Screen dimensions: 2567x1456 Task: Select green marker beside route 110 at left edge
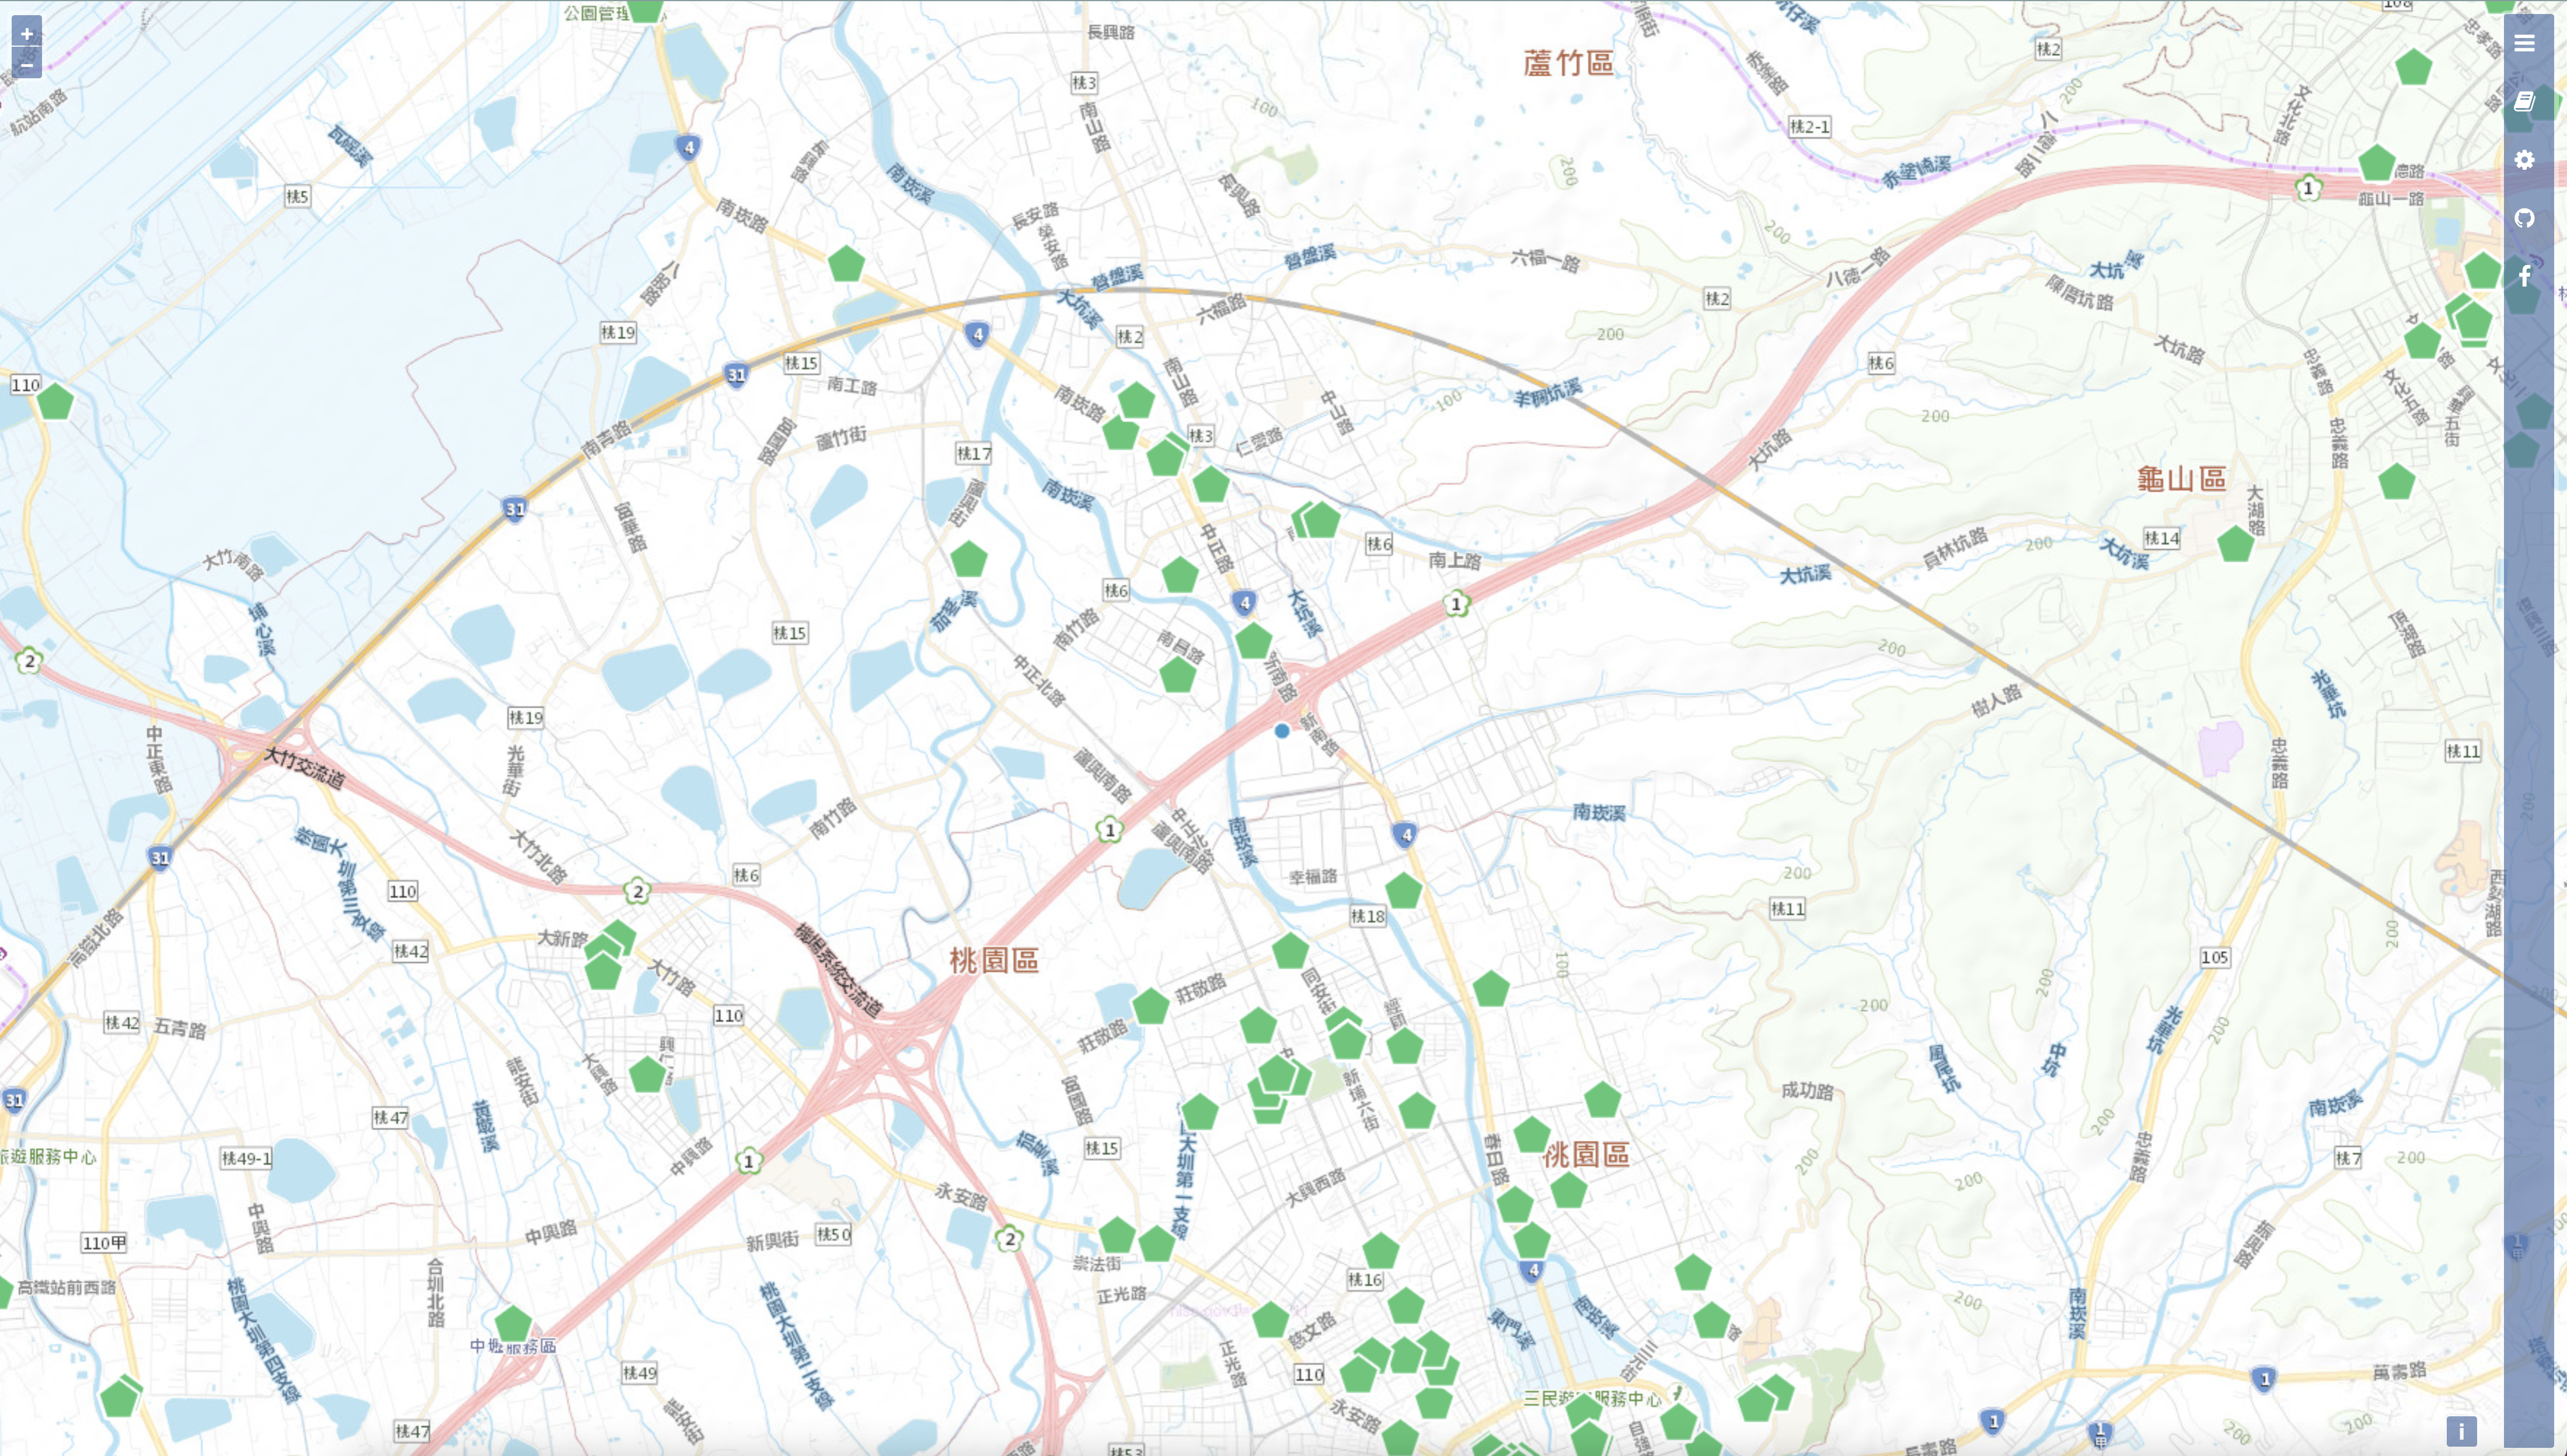tap(55, 402)
